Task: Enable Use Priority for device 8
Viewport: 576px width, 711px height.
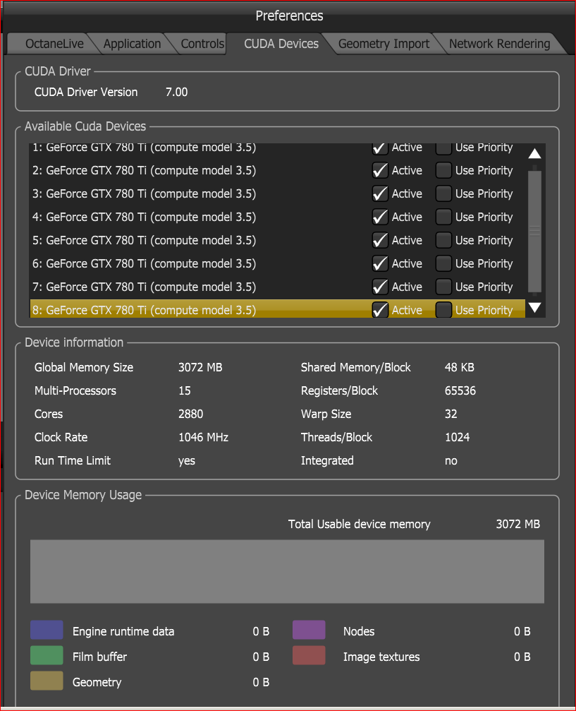Action: (x=443, y=310)
